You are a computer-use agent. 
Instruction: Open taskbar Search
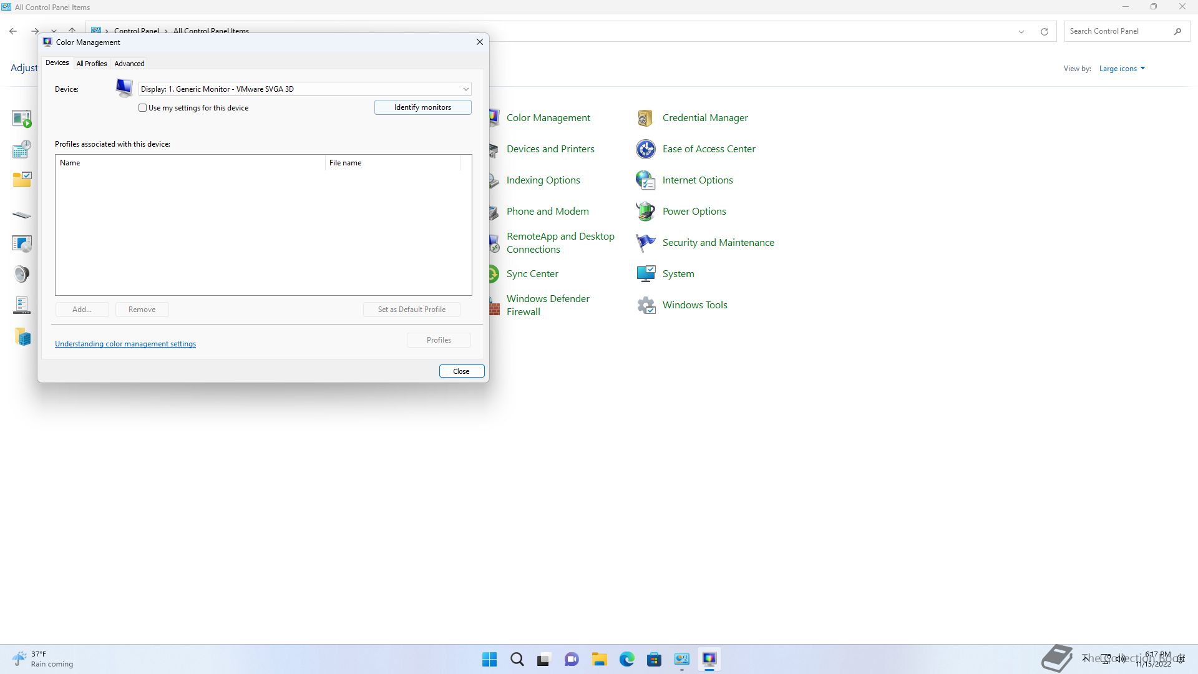tap(517, 659)
